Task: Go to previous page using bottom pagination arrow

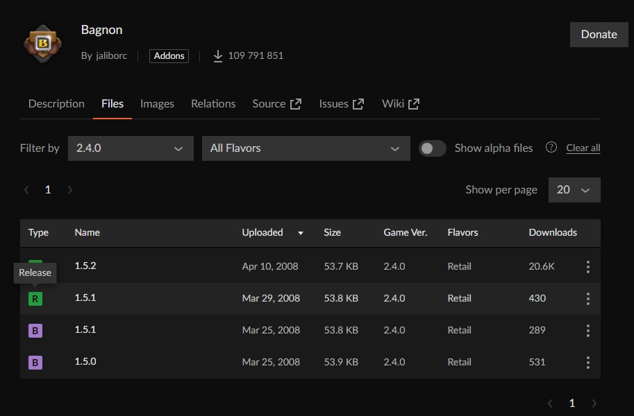Action: point(550,403)
